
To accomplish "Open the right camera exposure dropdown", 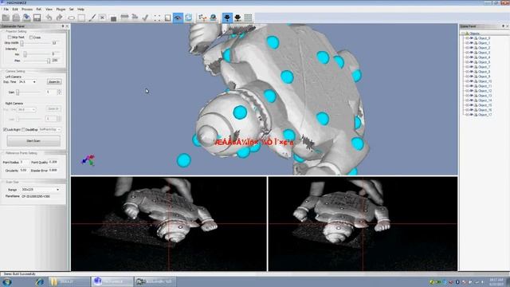I will tap(33, 110).
